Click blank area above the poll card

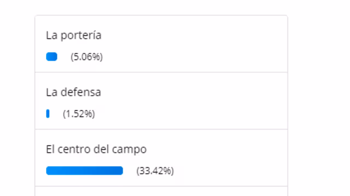(x=161, y=7)
